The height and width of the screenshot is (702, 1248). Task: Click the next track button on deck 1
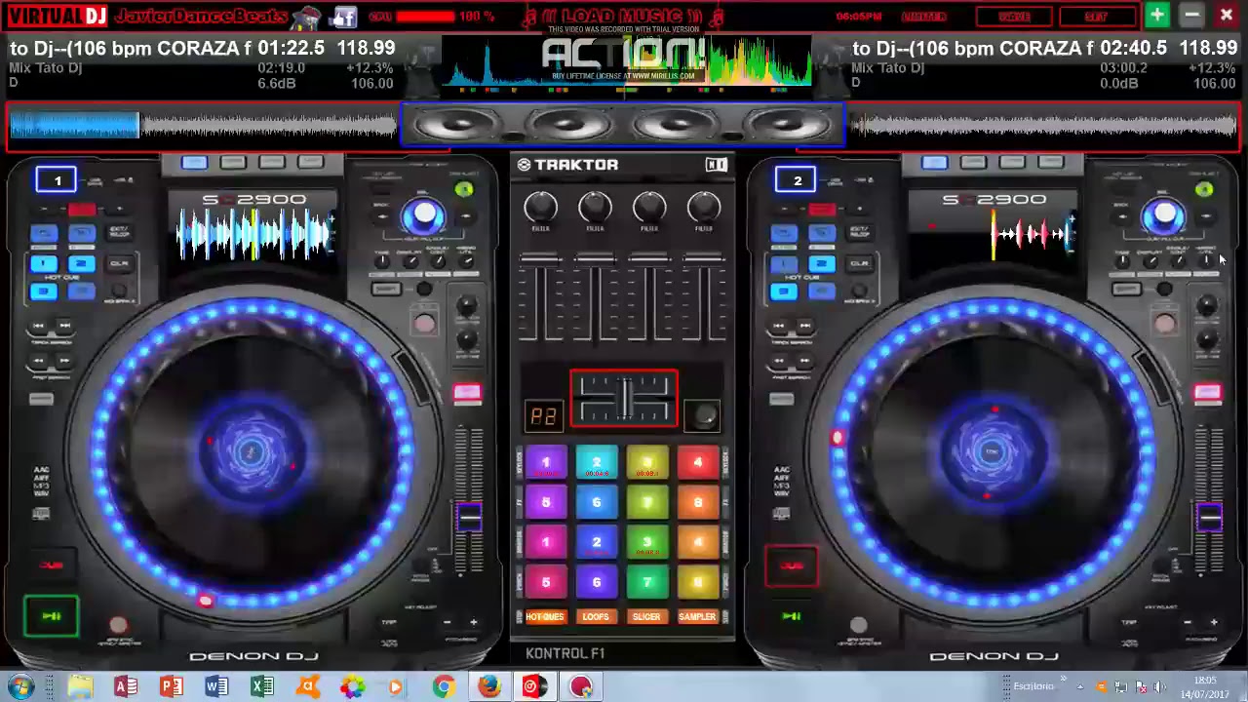click(x=64, y=327)
